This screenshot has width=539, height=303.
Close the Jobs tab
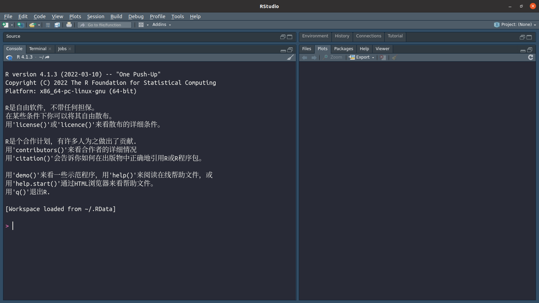pos(70,49)
